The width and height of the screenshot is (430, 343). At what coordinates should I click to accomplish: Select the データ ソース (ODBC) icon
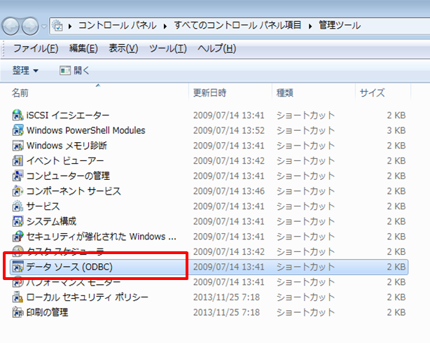[18, 267]
